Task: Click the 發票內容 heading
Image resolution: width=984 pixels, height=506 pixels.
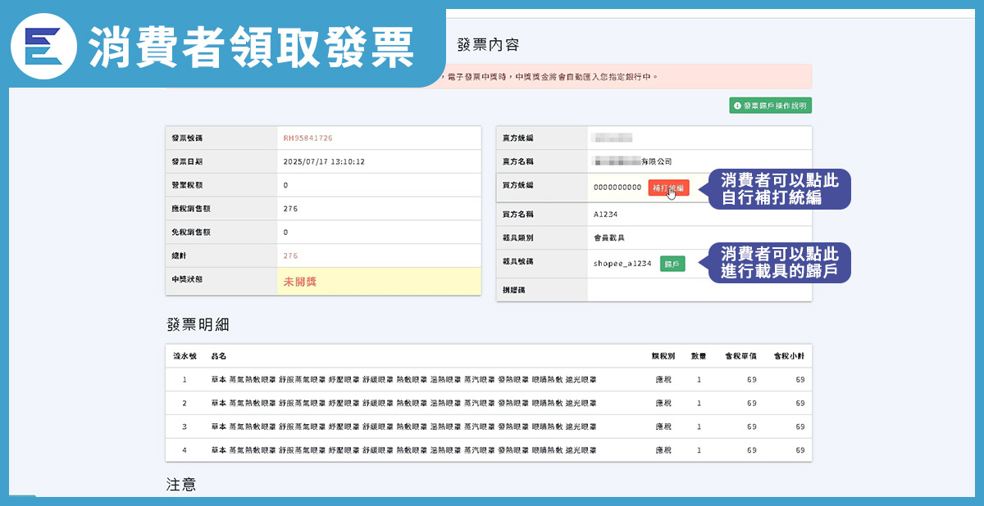Action: point(488,45)
